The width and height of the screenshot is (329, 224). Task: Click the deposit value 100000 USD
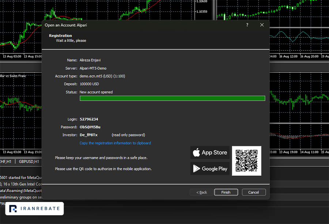(x=90, y=84)
